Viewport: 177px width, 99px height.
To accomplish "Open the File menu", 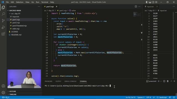I will coord(7,2).
